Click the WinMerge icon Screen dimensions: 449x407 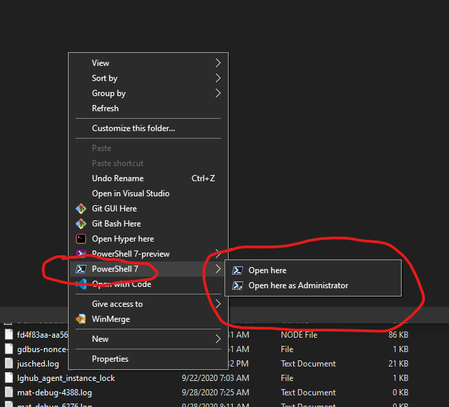(x=81, y=319)
